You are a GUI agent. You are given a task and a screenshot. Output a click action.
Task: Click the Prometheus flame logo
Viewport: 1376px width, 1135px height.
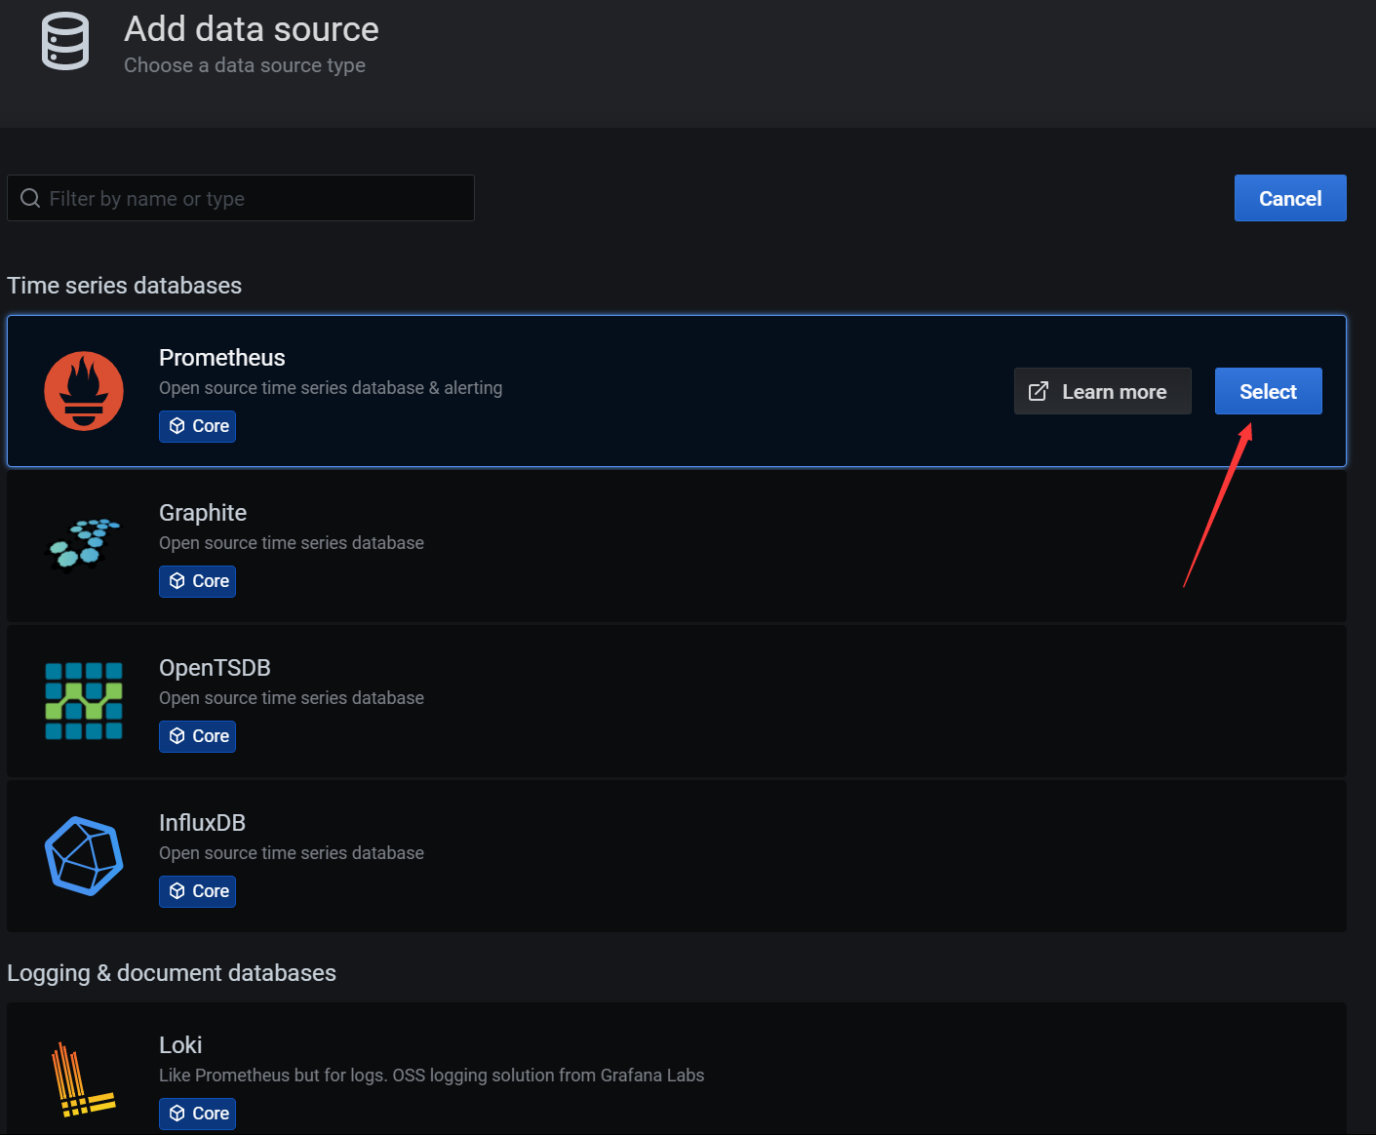point(84,391)
